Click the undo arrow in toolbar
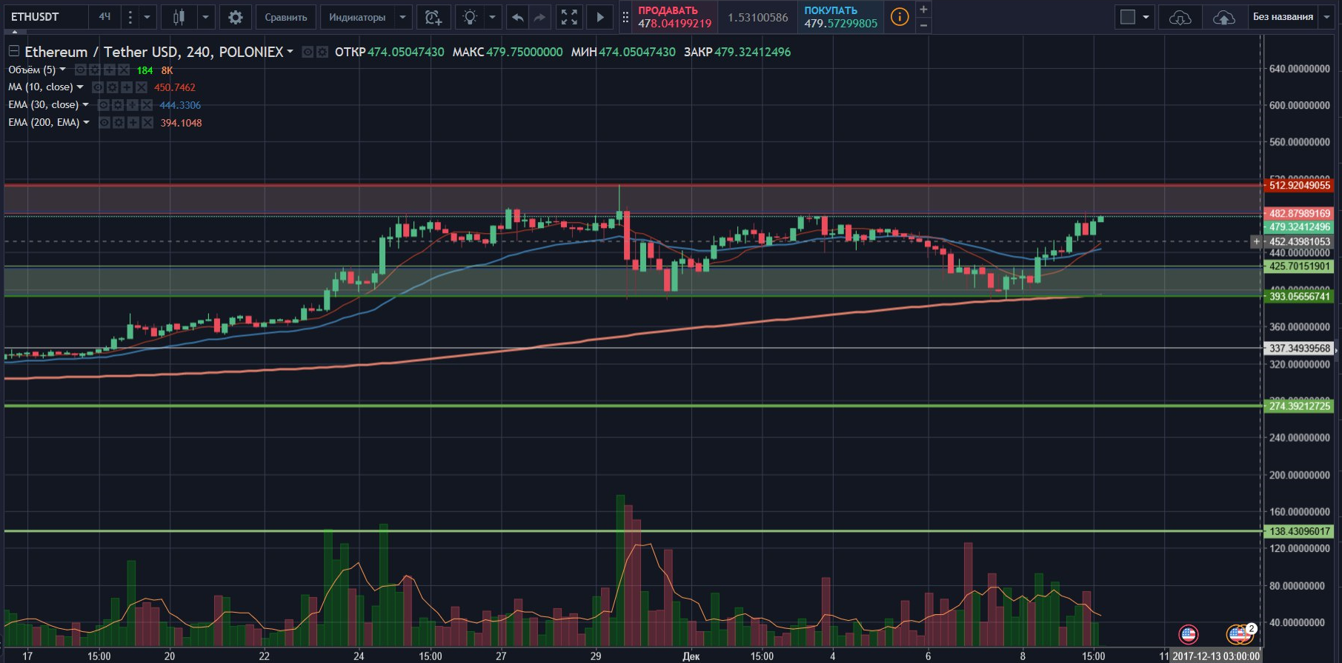 [x=518, y=17]
